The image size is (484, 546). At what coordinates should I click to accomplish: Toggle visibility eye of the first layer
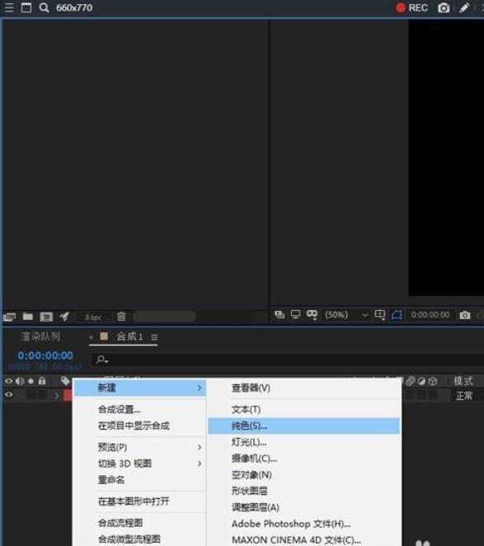tap(9, 394)
